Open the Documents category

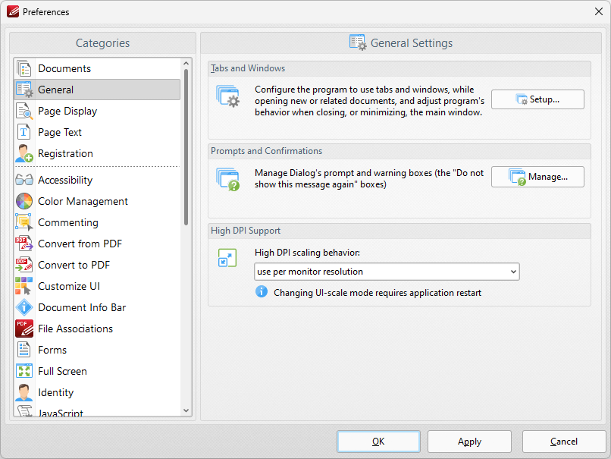tap(98, 68)
